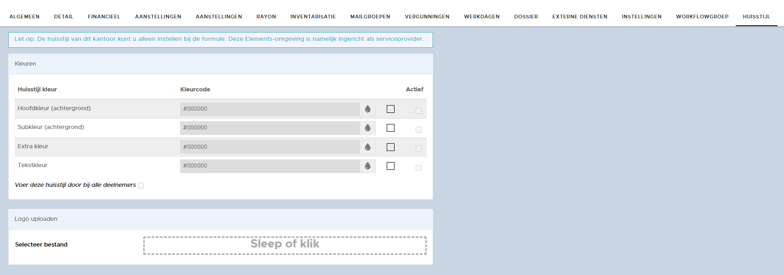Go to the Vergunningen tab
784x275 pixels.
[x=427, y=17]
